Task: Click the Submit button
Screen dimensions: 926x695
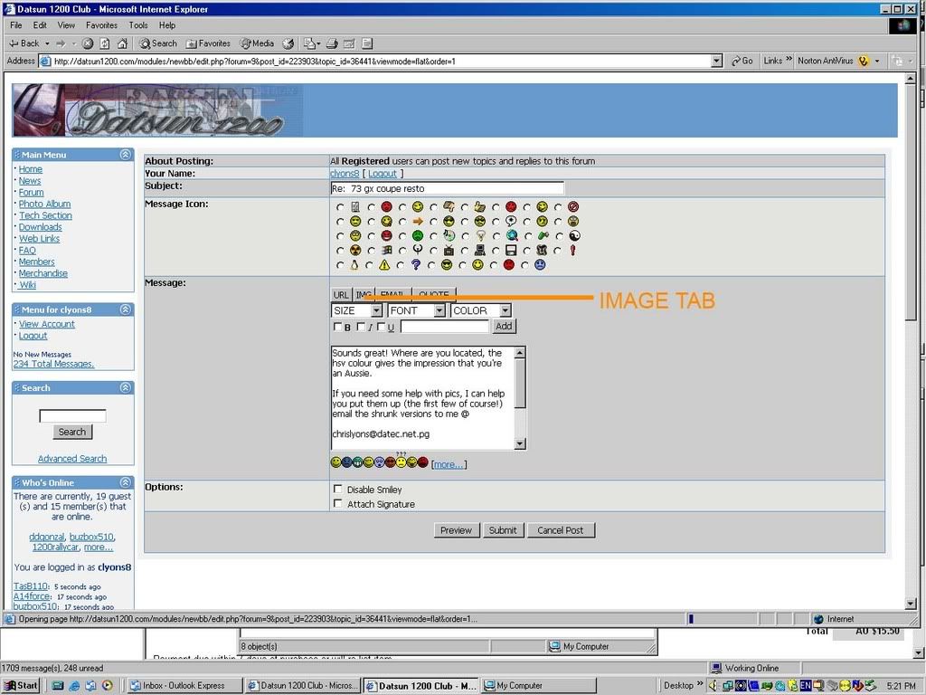Action: pyautogui.click(x=503, y=530)
